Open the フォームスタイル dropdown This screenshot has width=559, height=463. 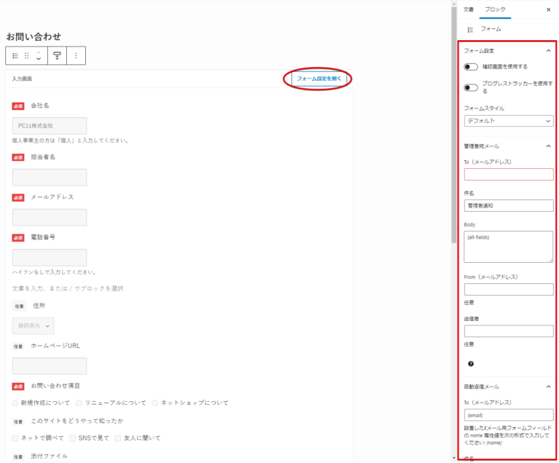pos(508,121)
